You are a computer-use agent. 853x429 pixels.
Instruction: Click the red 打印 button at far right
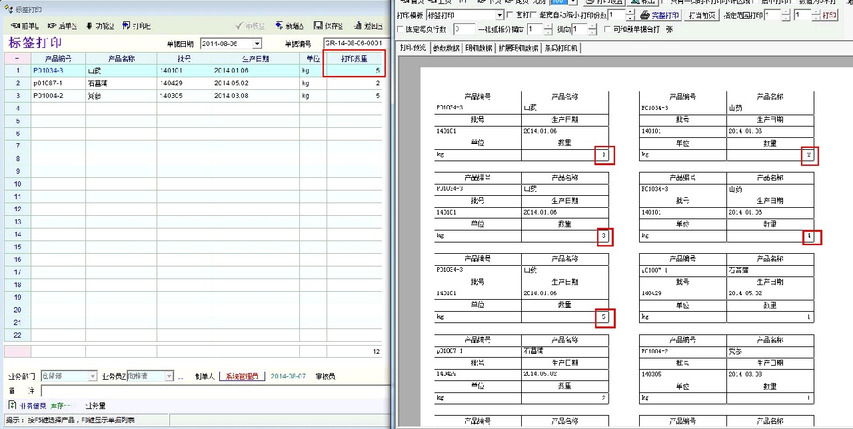(x=829, y=15)
